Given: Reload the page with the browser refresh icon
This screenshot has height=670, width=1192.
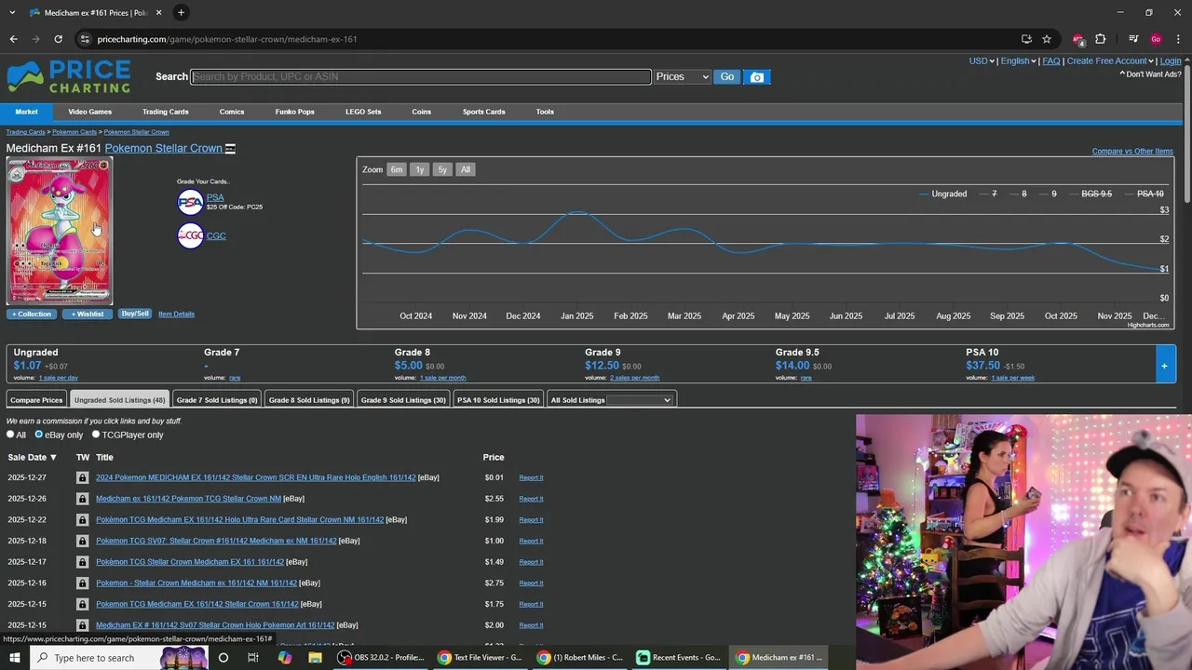Looking at the screenshot, I should (x=58, y=39).
